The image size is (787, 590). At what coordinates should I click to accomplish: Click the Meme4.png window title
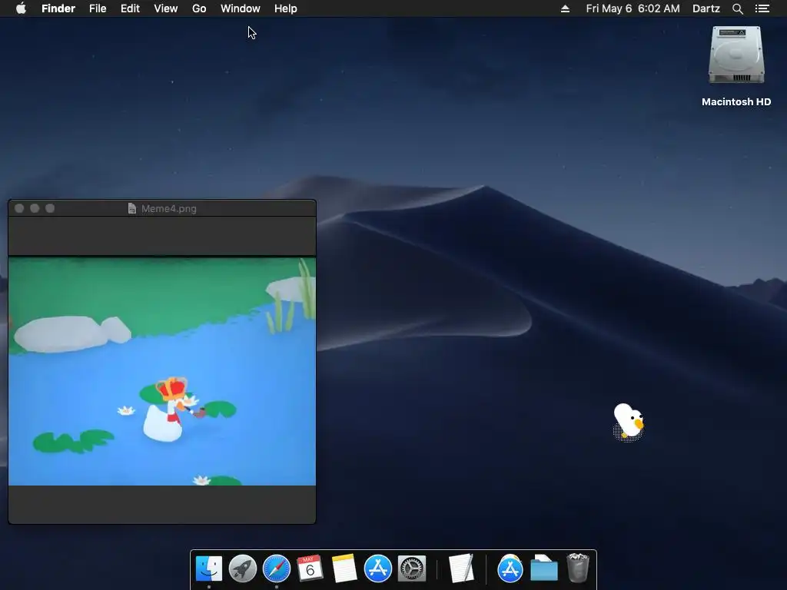(x=168, y=208)
